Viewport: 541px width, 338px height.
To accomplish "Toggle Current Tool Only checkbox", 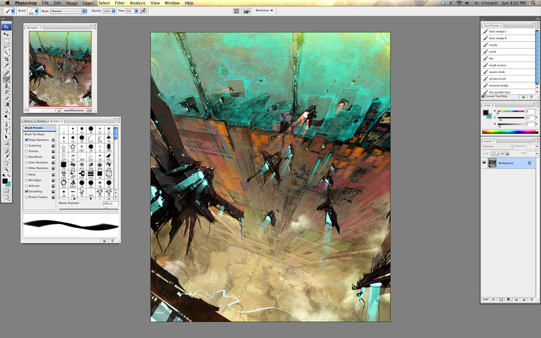I will (x=483, y=96).
